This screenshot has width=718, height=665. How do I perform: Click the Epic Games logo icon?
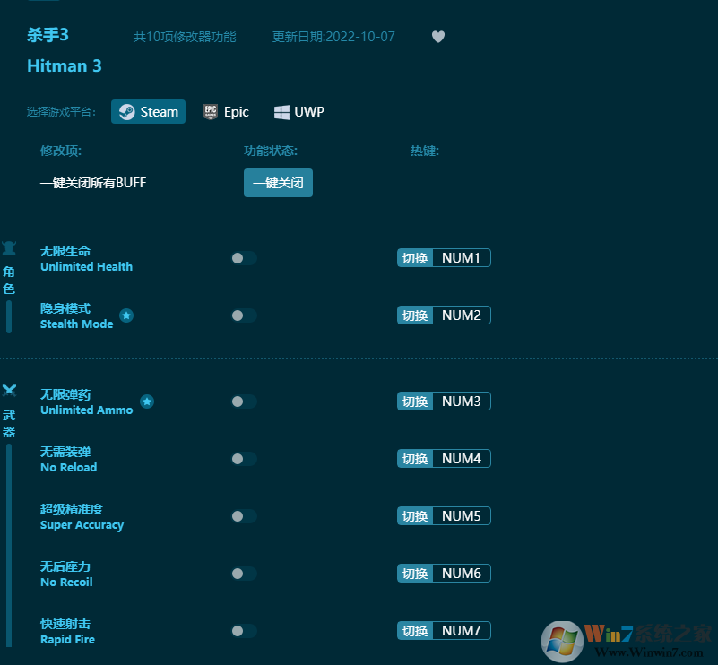211,112
